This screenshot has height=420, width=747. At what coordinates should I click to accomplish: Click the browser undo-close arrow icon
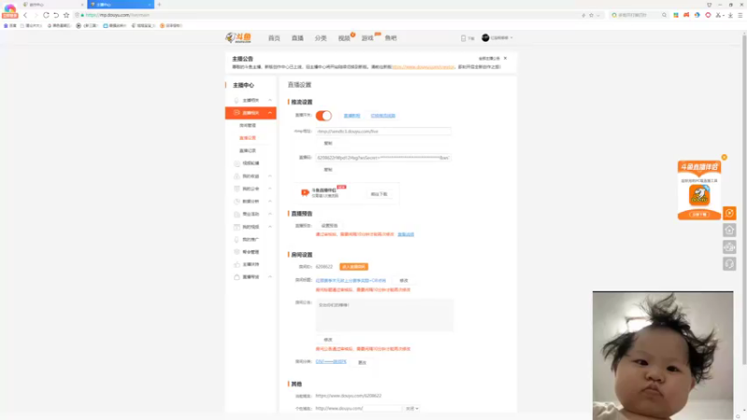[x=56, y=15]
